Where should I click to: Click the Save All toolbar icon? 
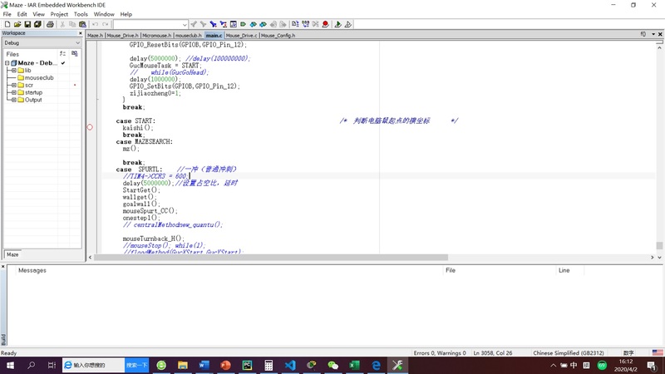click(37, 24)
